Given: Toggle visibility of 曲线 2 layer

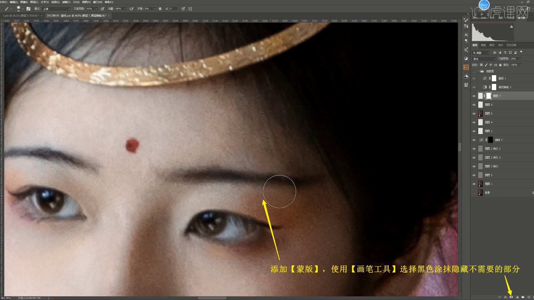Looking at the screenshot, I should point(474,140).
